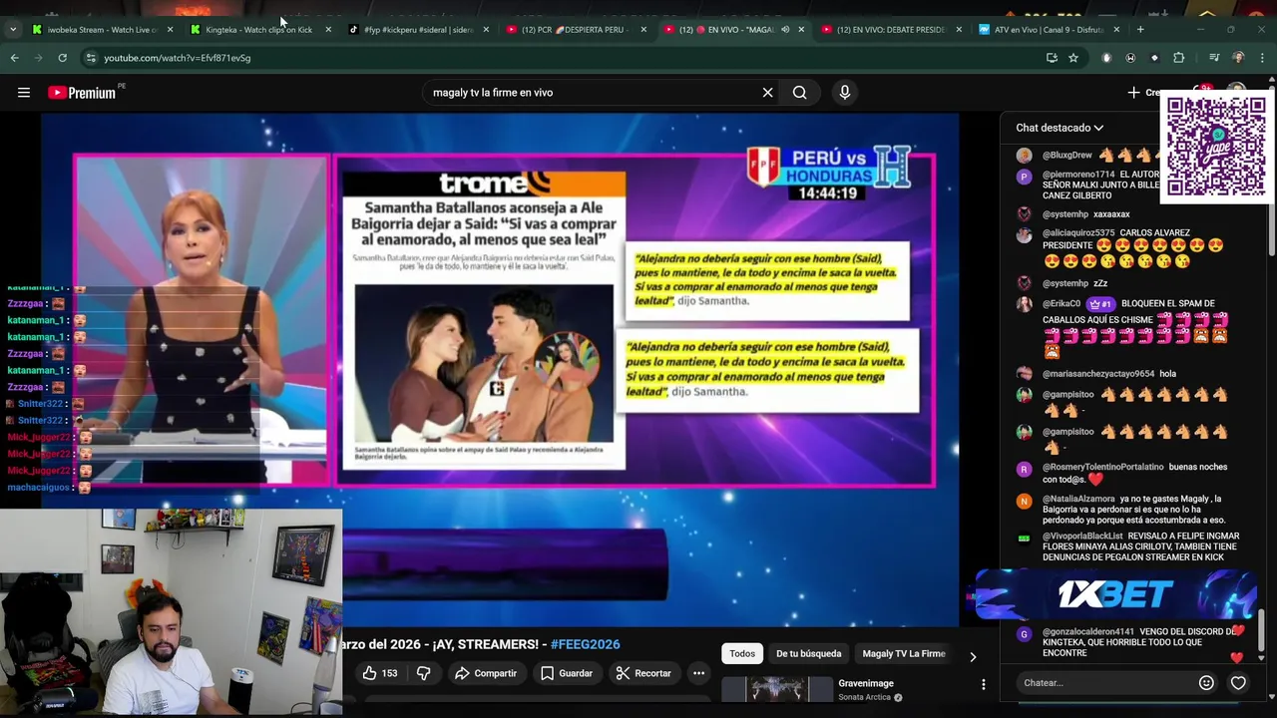Open options menu for Gravenimage video
Image resolution: width=1277 pixels, height=718 pixels.
tap(984, 684)
